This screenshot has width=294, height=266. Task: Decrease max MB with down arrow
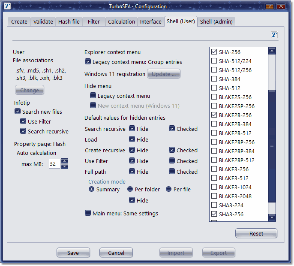64,166
